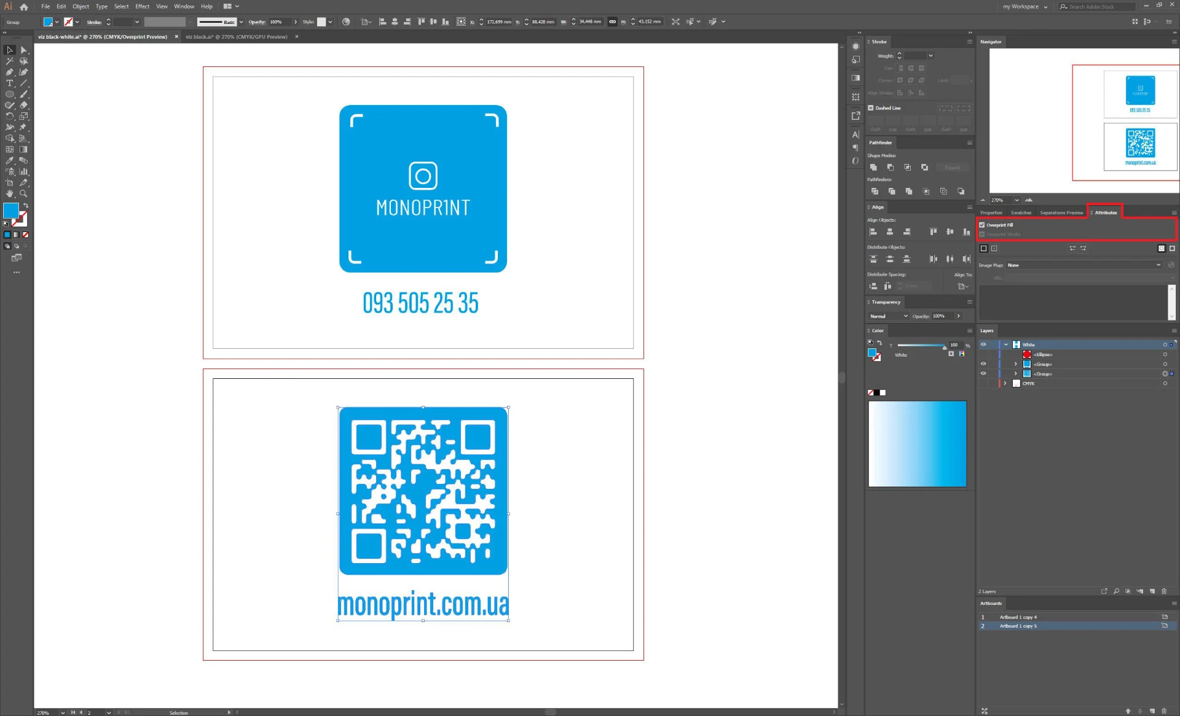Open the Window menu
This screenshot has width=1180, height=716.
184,7
